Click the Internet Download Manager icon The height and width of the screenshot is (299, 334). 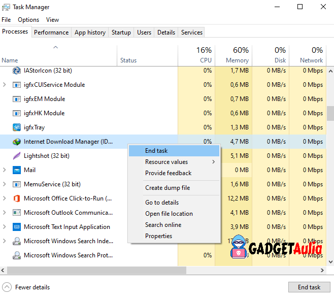pos(17,142)
